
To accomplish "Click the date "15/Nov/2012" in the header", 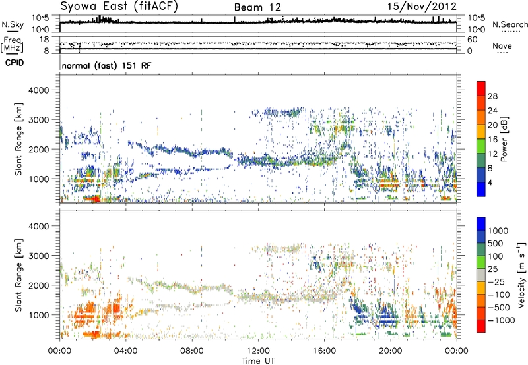I will coord(422,6).
